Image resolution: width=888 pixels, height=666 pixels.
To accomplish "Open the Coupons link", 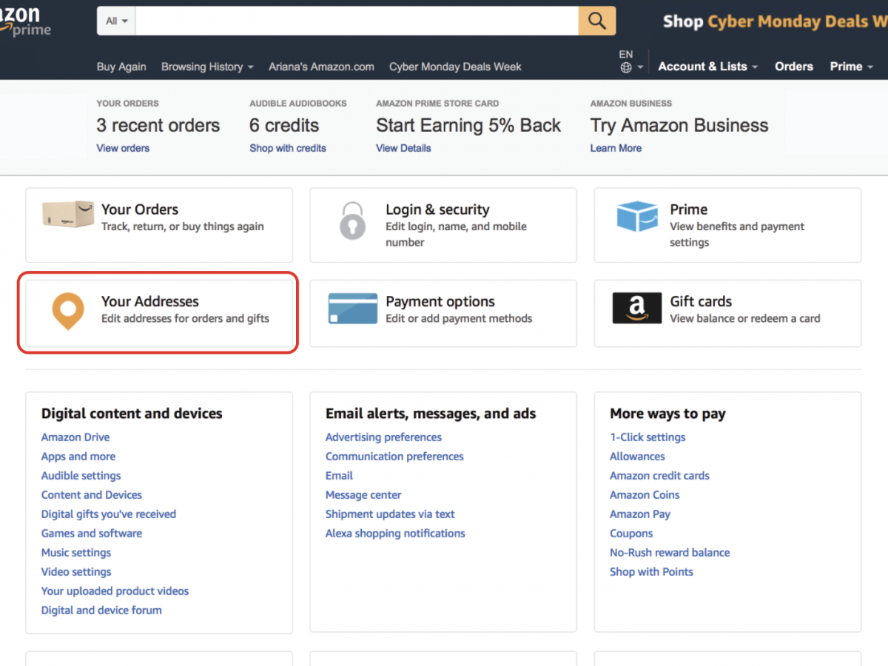I will pyautogui.click(x=631, y=534).
